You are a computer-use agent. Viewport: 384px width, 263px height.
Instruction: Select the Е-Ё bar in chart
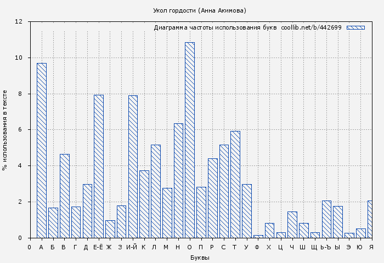99,167
